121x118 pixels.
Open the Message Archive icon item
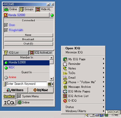[65, 87]
